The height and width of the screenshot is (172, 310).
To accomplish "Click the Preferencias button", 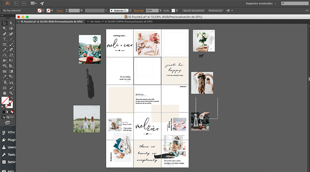I will click(x=216, y=11).
